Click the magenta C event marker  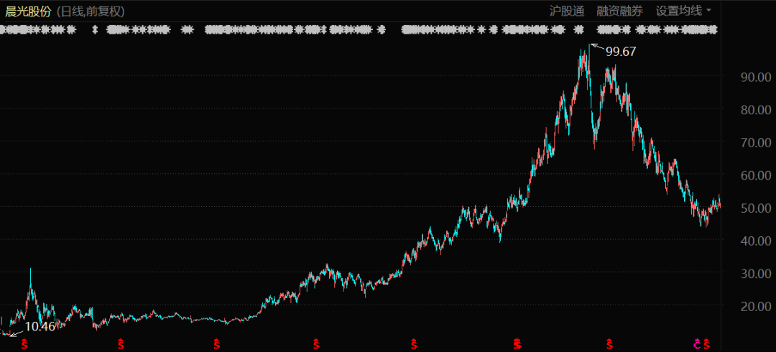coord(697,343)
